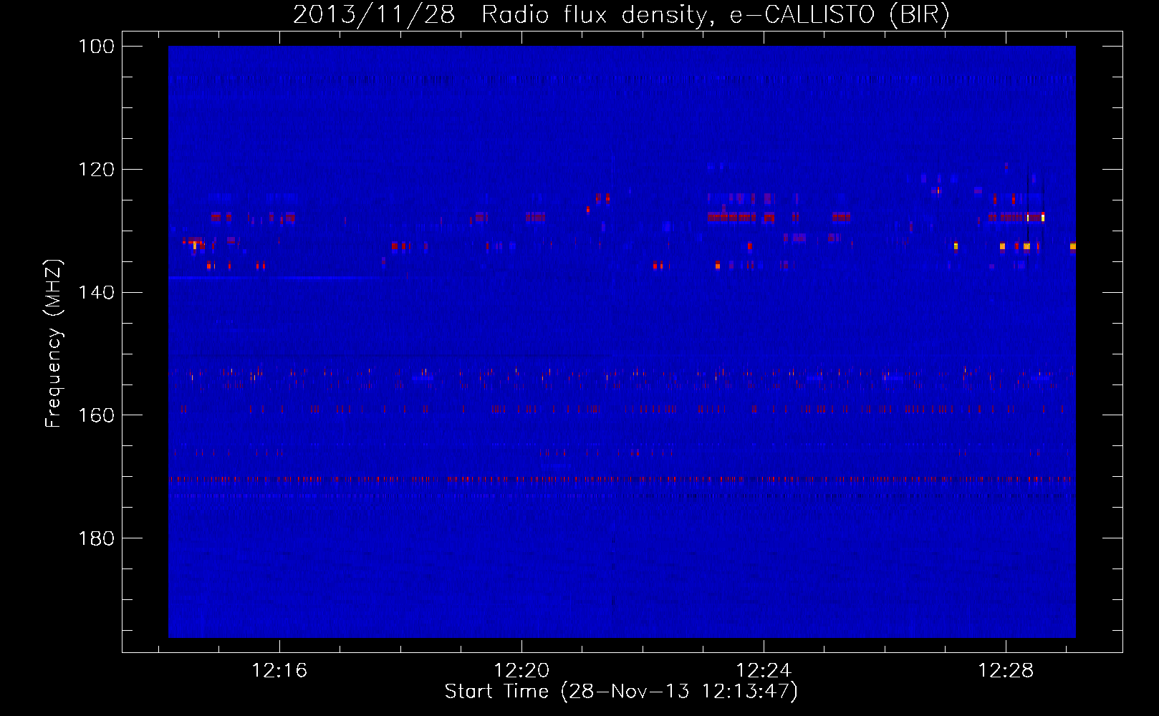The height and width of the screenshot is (716, 1159).
Task: Click the "Start Time (28-Nov-13 12:13:47)" label
Action: (x=621, y=692)
